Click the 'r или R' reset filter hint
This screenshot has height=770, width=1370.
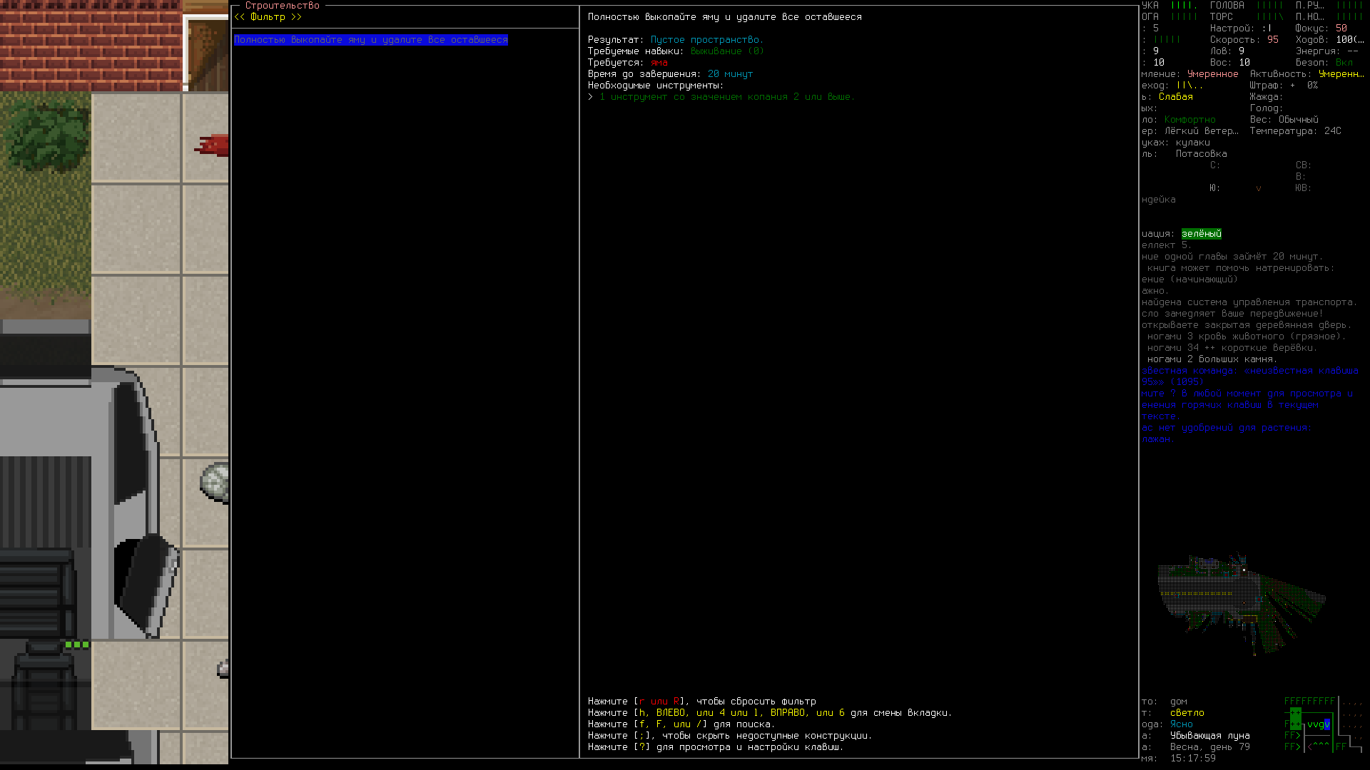(x=659, y=702)
